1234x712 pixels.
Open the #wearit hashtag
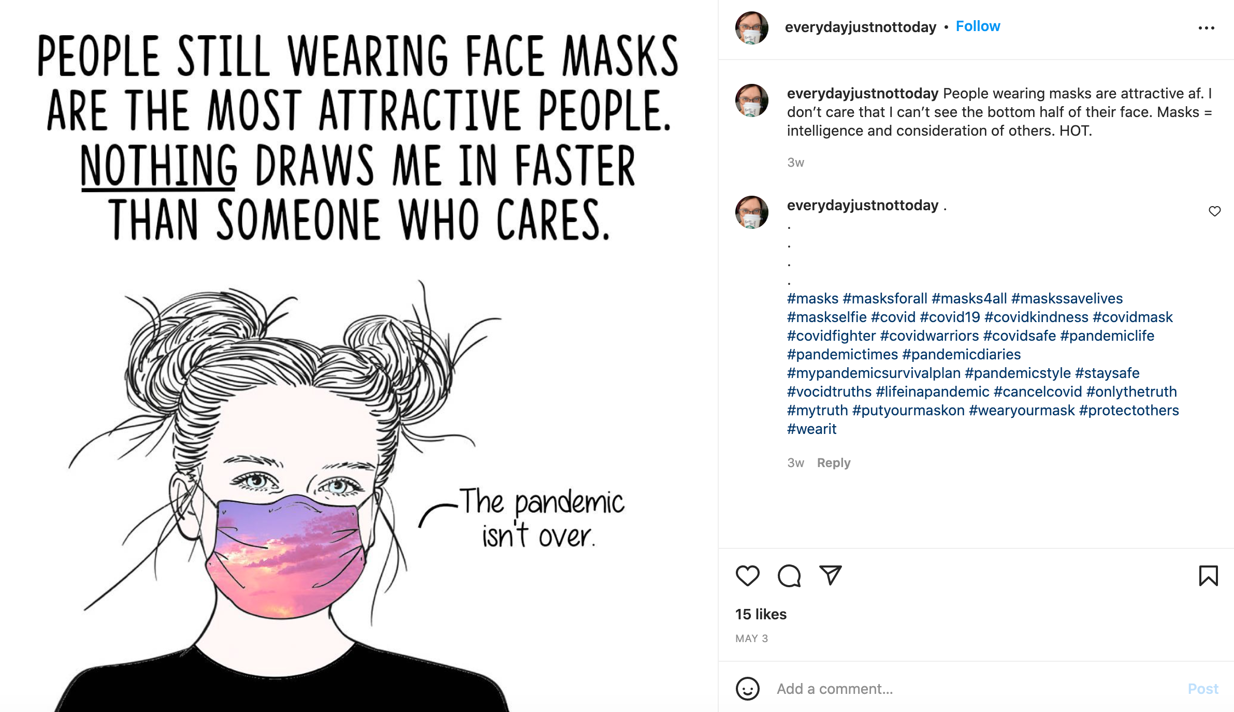[811, 429]
